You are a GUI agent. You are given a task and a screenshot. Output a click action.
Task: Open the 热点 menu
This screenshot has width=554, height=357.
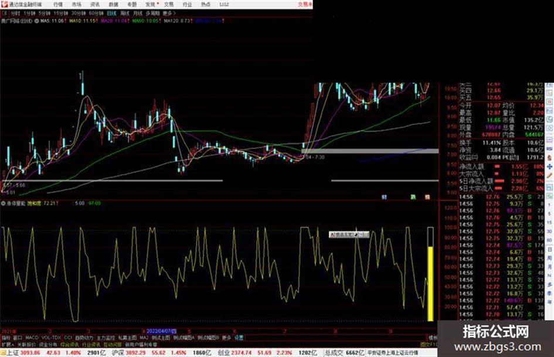tap(206, 5)
